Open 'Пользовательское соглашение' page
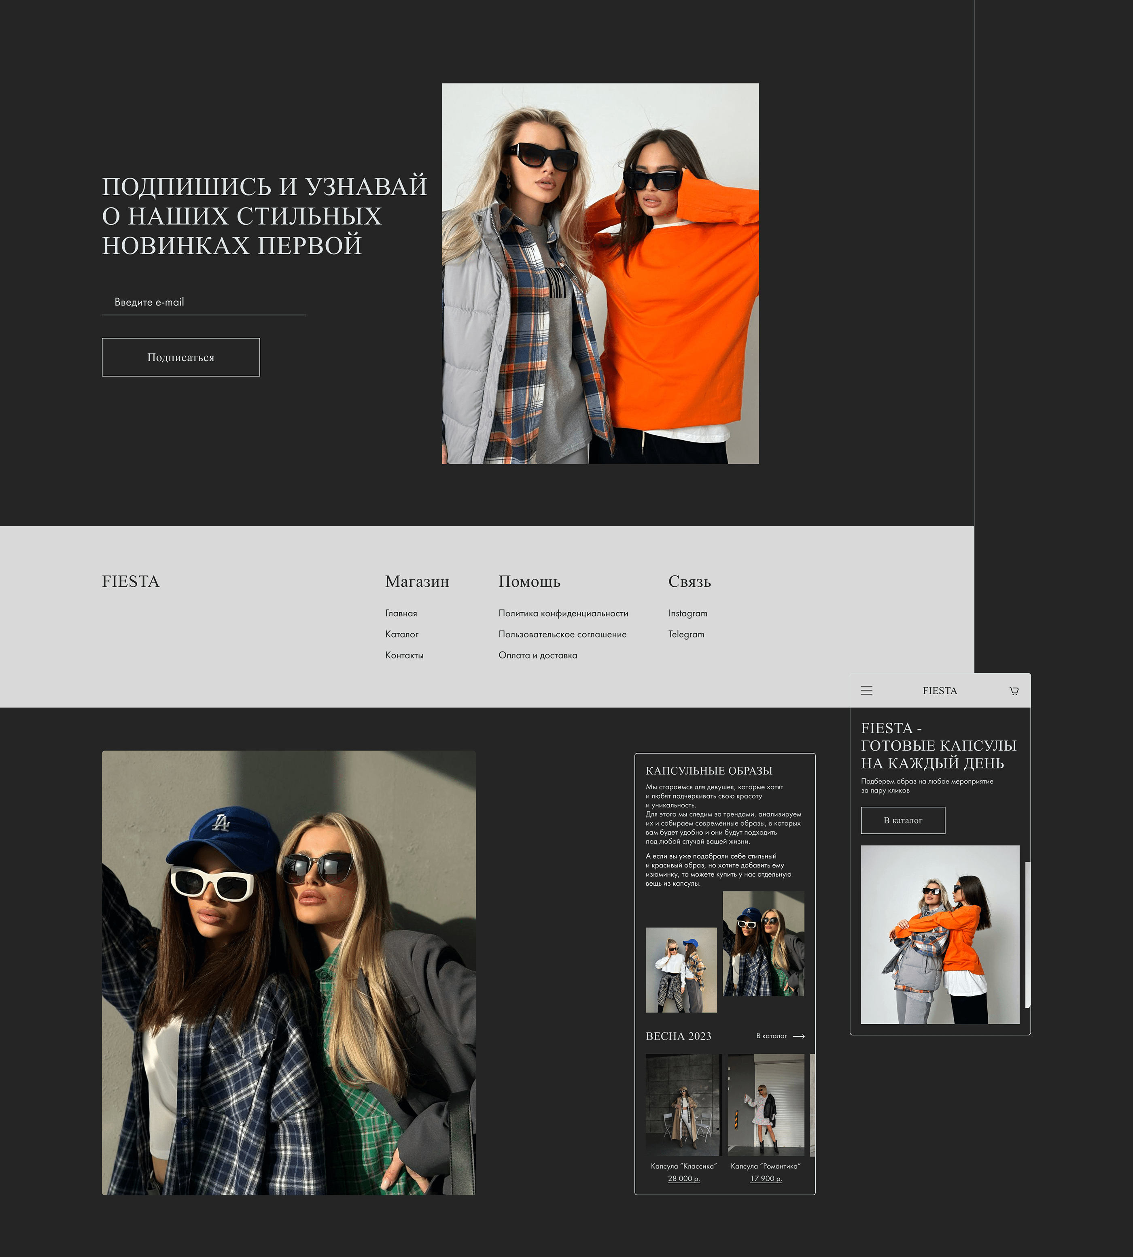Image resolution: width=1133 pixels, height=1257 pixels. [x=562, y=635]
